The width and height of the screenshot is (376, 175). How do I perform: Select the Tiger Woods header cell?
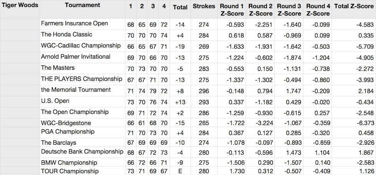click(20, 9)
